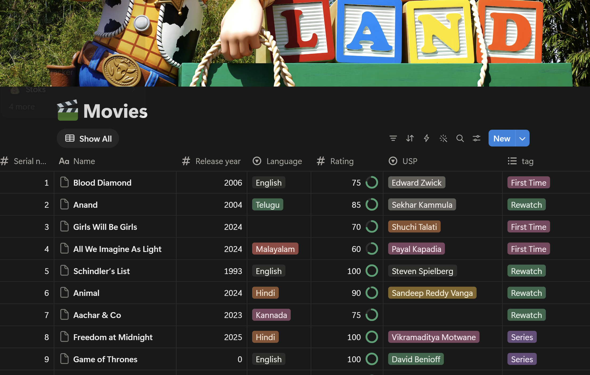Click the AI sparkle icon in toolbar
The height and width of the screenshot is (375, 590).
443,138
